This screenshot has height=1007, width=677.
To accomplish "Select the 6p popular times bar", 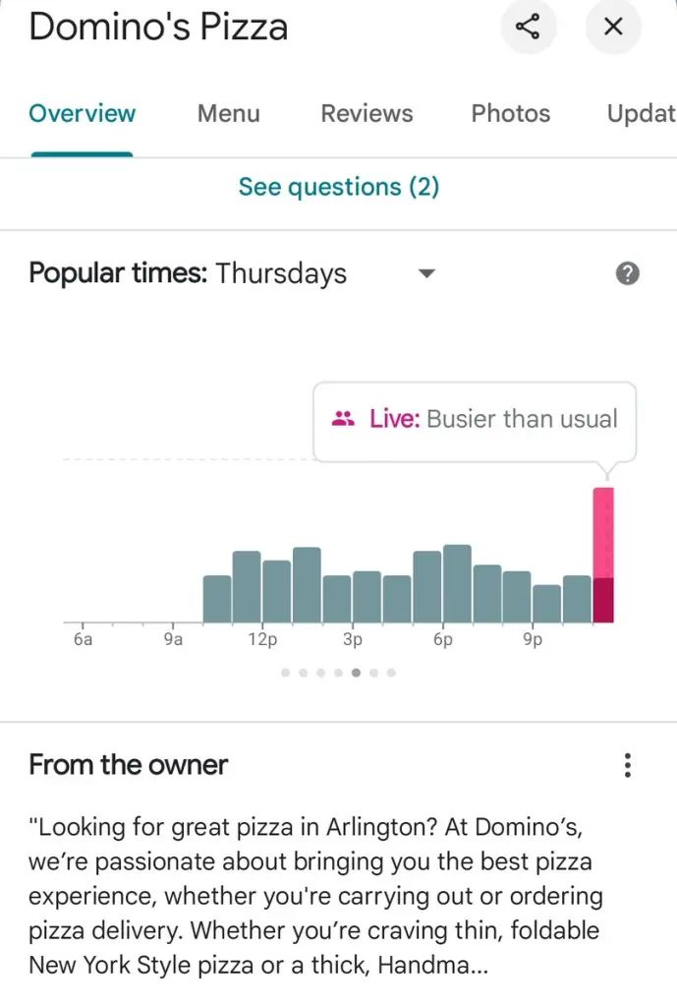I will click(x=457, y=583).
